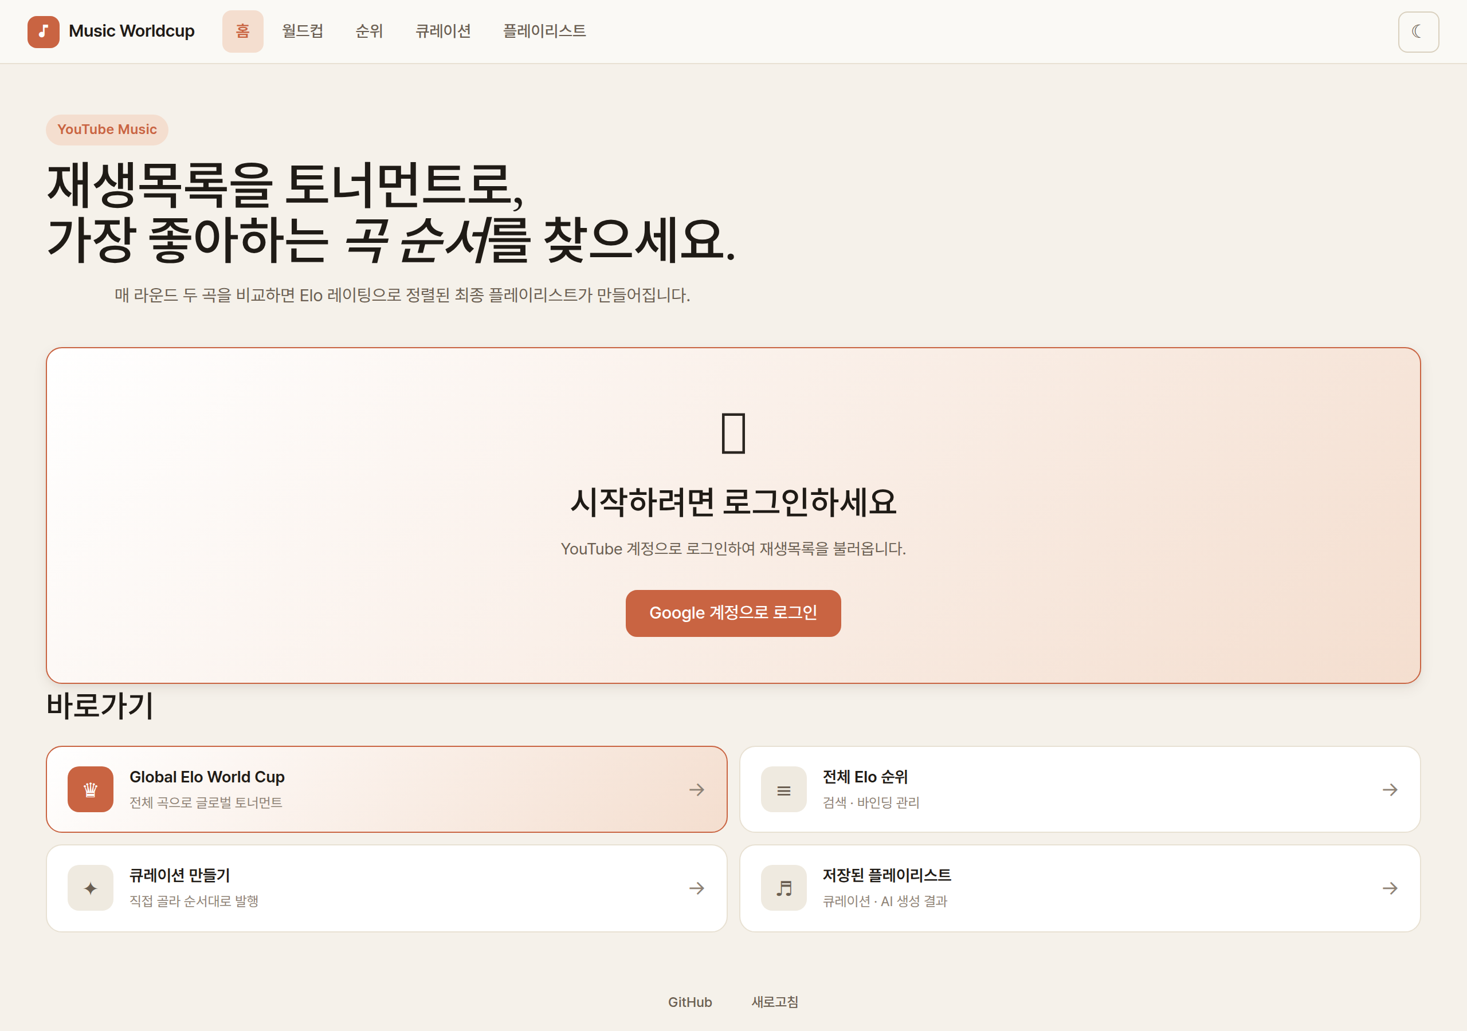Screen dimensions: 1467x1031
Task: Open the 월드컵 nav tab
Action: point(303,32)
